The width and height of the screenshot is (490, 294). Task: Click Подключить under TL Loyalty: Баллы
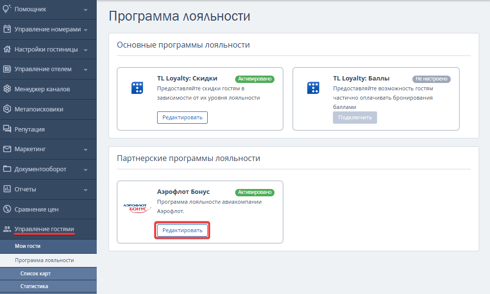click(x=354, y=117)
